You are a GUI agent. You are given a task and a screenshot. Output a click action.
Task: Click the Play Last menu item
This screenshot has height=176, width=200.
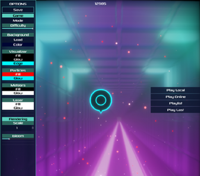175,110
